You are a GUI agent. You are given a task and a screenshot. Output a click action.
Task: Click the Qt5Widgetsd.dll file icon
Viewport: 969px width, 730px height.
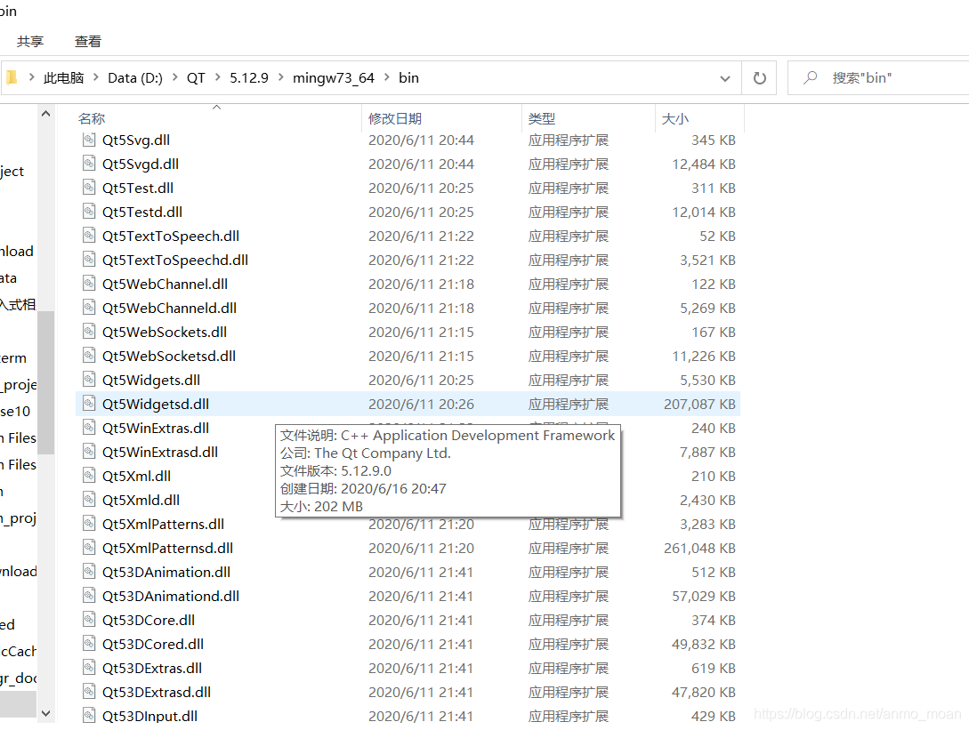(x=89, y=404)
